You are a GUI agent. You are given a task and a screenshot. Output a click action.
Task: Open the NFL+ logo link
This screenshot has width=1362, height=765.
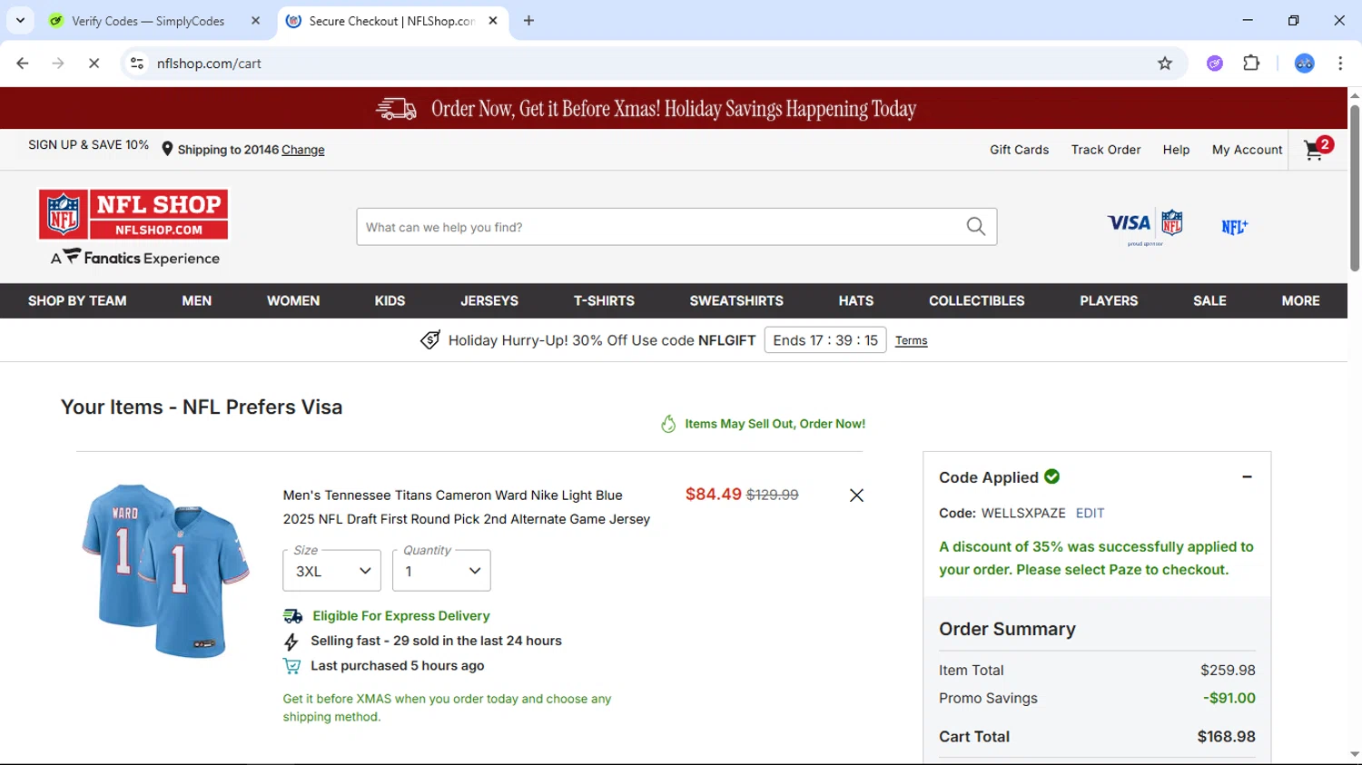1234,227
